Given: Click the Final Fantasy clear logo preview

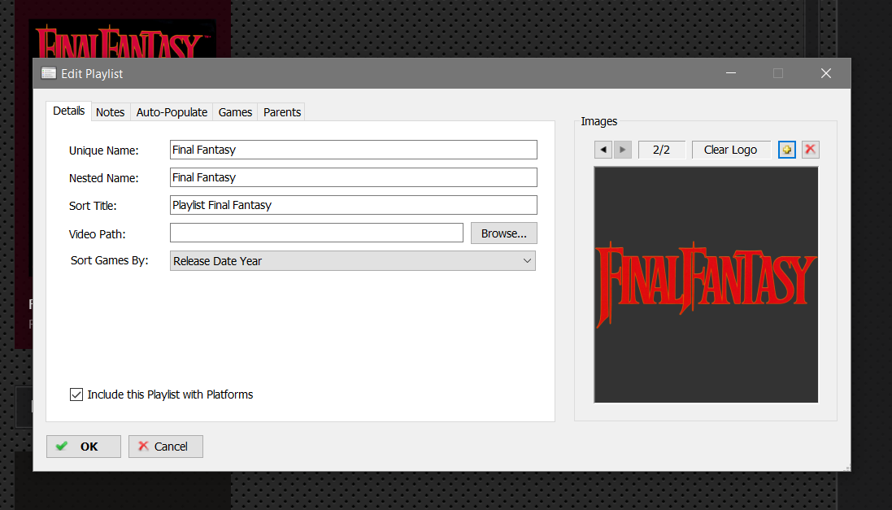Looking at the screenshot, I should click(706, 285).
